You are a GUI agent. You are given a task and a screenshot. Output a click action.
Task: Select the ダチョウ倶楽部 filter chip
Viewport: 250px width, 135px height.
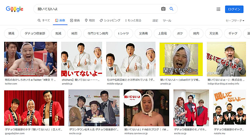tap(35, 33)
